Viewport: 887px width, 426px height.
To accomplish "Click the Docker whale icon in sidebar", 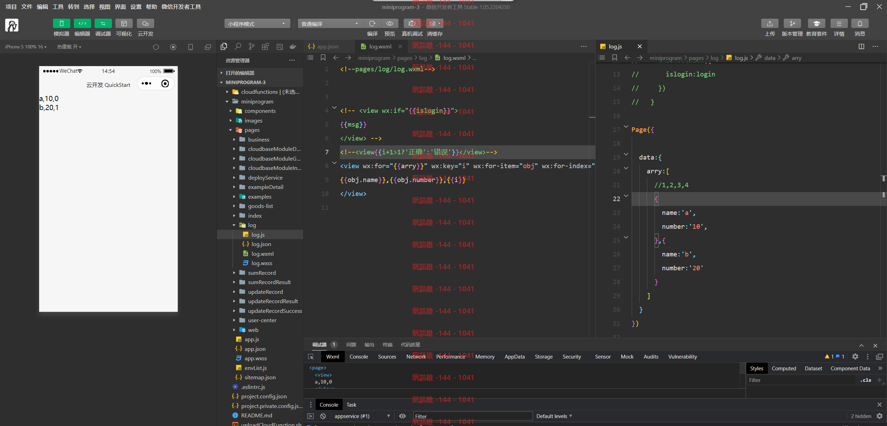I will pos(293,46).
